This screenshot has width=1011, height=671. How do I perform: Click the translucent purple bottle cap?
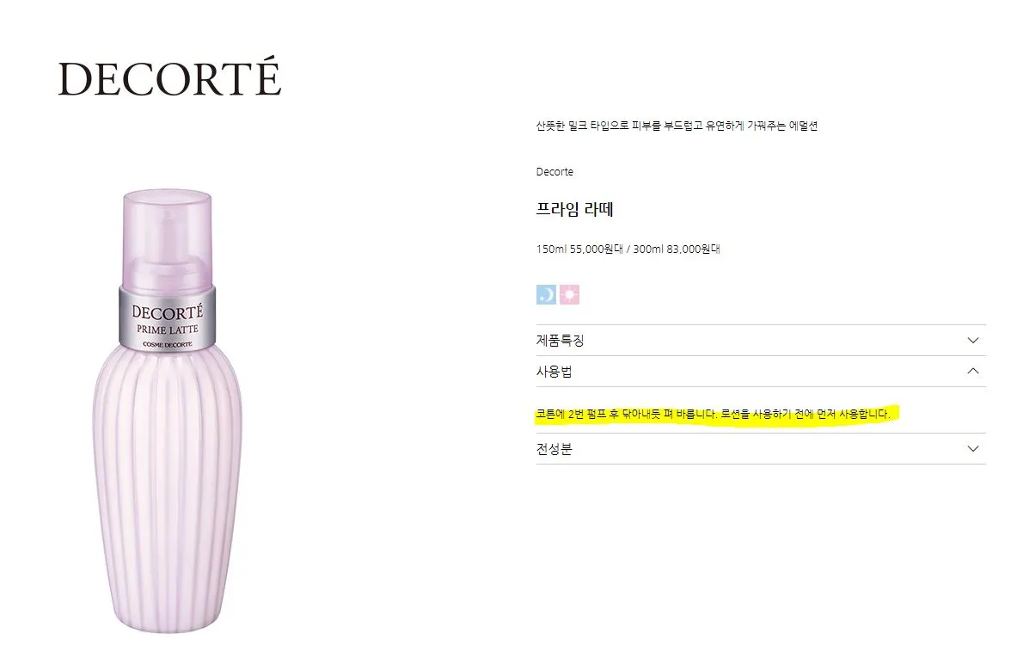(x=168, y=239)
